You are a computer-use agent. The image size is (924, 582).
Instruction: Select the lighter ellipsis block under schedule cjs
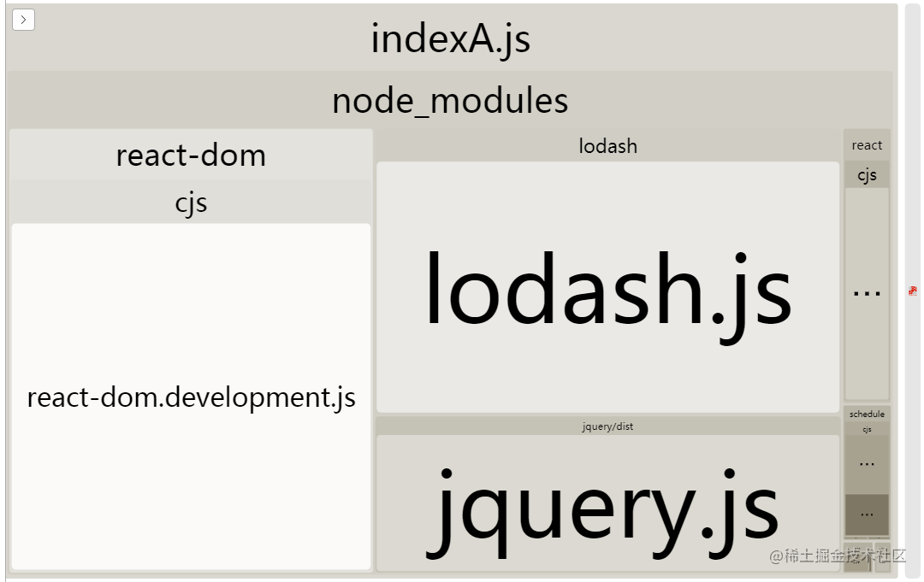click(x=867, y=464)
